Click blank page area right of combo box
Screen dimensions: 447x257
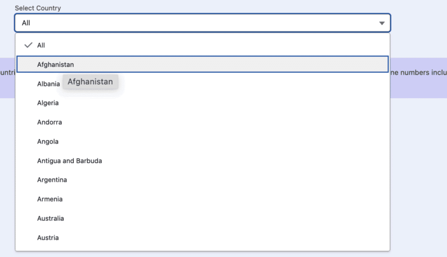[419, 23]
